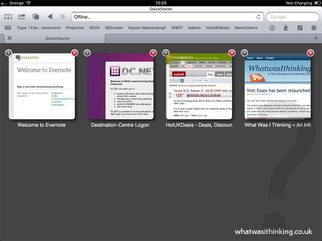Expand the NewVision bookmark folder
This screenshot has height=241, width=322.
pos(246,28)
